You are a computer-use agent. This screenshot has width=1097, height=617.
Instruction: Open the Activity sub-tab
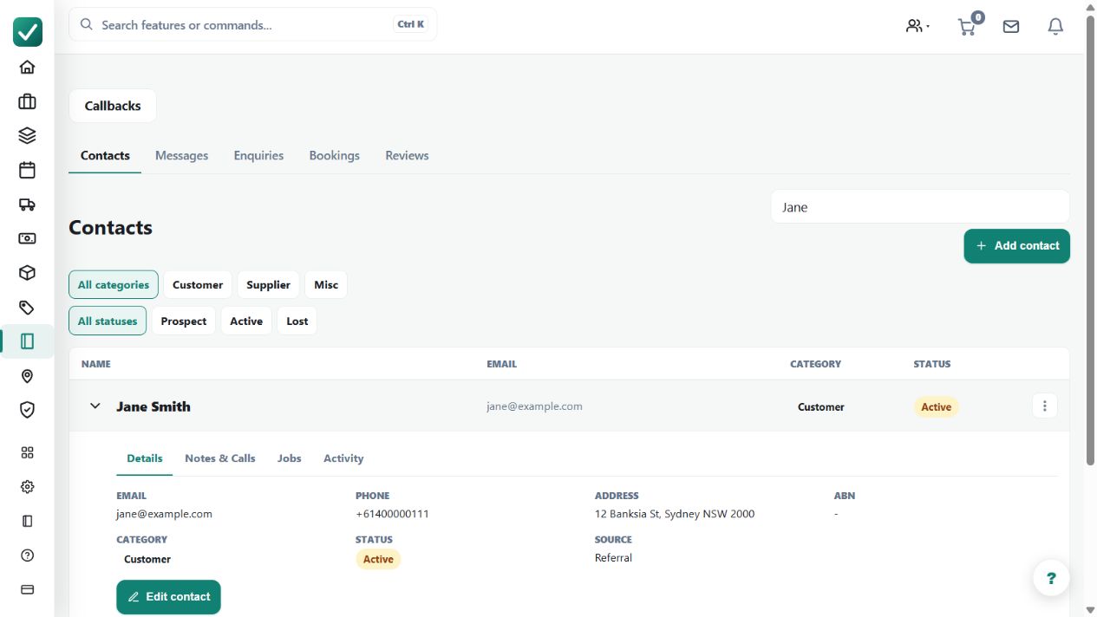[x=343, y=458]
